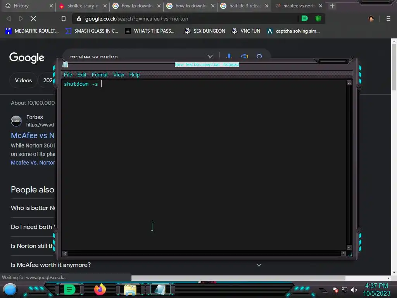
Task: Open the Notepad File menu
Action: pyautogui.click(x=68, y=75)
